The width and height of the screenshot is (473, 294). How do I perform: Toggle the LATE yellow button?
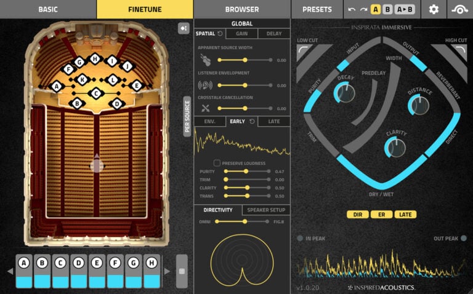405,215
